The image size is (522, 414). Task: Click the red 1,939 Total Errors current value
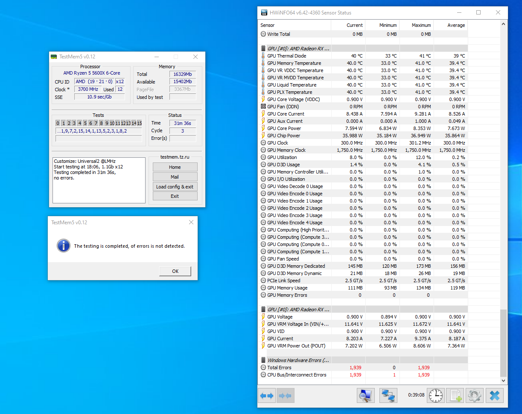click(x=355, y=368)
